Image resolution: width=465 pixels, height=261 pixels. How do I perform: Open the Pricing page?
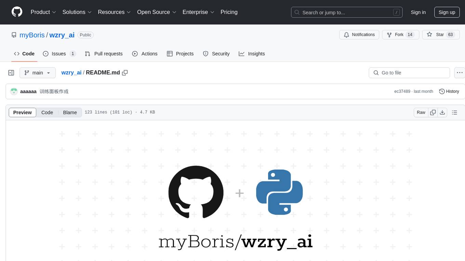[229, 12]
